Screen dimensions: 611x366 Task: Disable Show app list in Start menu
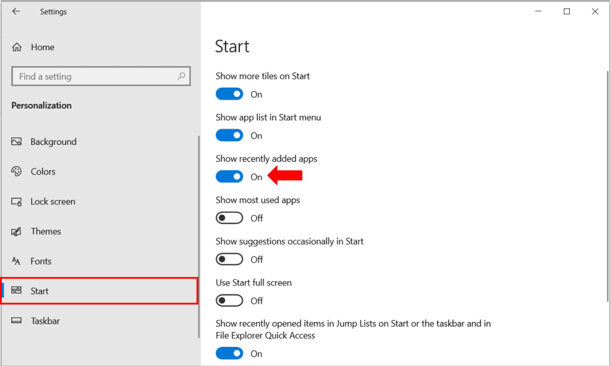[x=229, y=135]
